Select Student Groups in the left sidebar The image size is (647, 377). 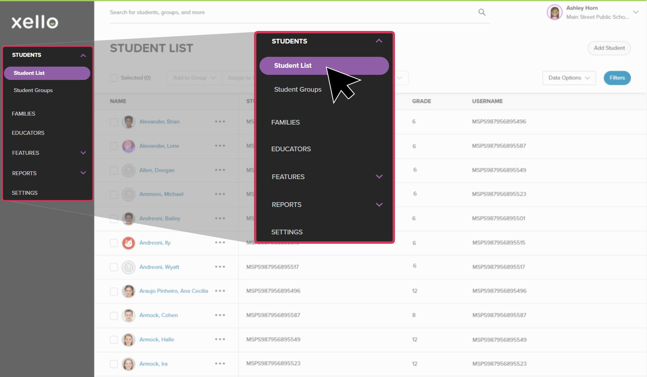(x=33, y=90)
